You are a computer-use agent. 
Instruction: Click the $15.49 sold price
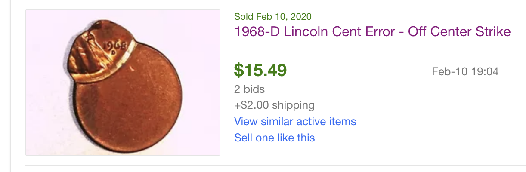[x=260, y=70]
